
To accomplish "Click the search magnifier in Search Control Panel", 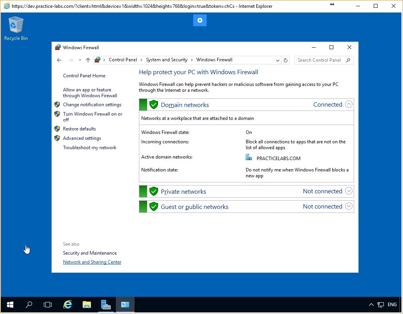I will point(347,60).
